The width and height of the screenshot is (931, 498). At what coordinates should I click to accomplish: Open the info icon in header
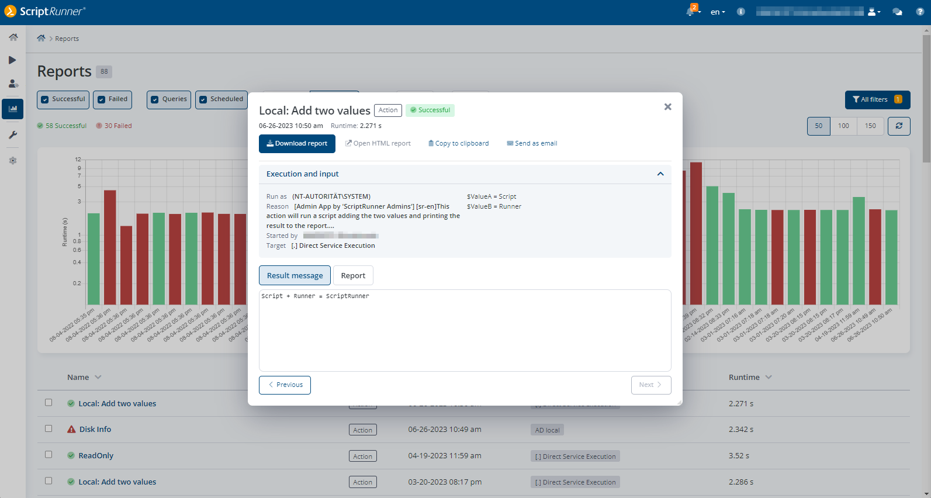coord(740,12)
